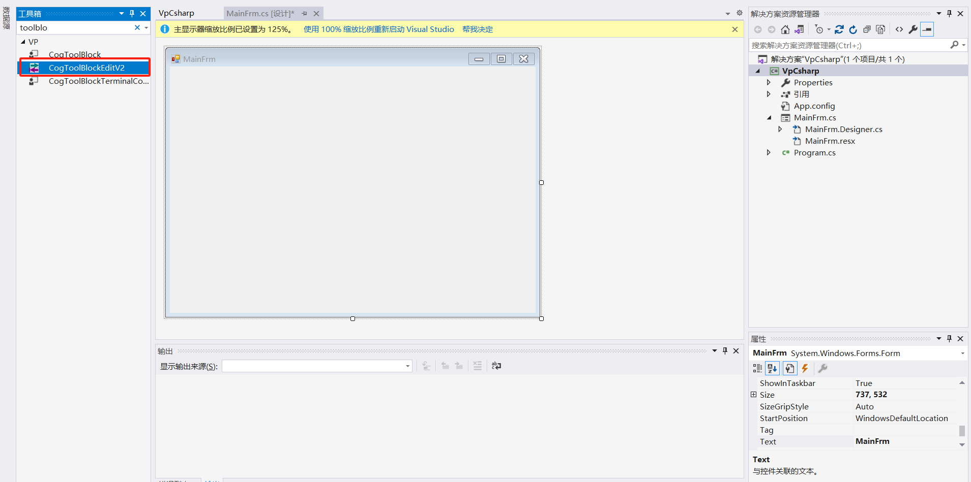Toggle word wrap in the Output window
971x482 pixels.
pyautogui.click(x=496, y=365)
